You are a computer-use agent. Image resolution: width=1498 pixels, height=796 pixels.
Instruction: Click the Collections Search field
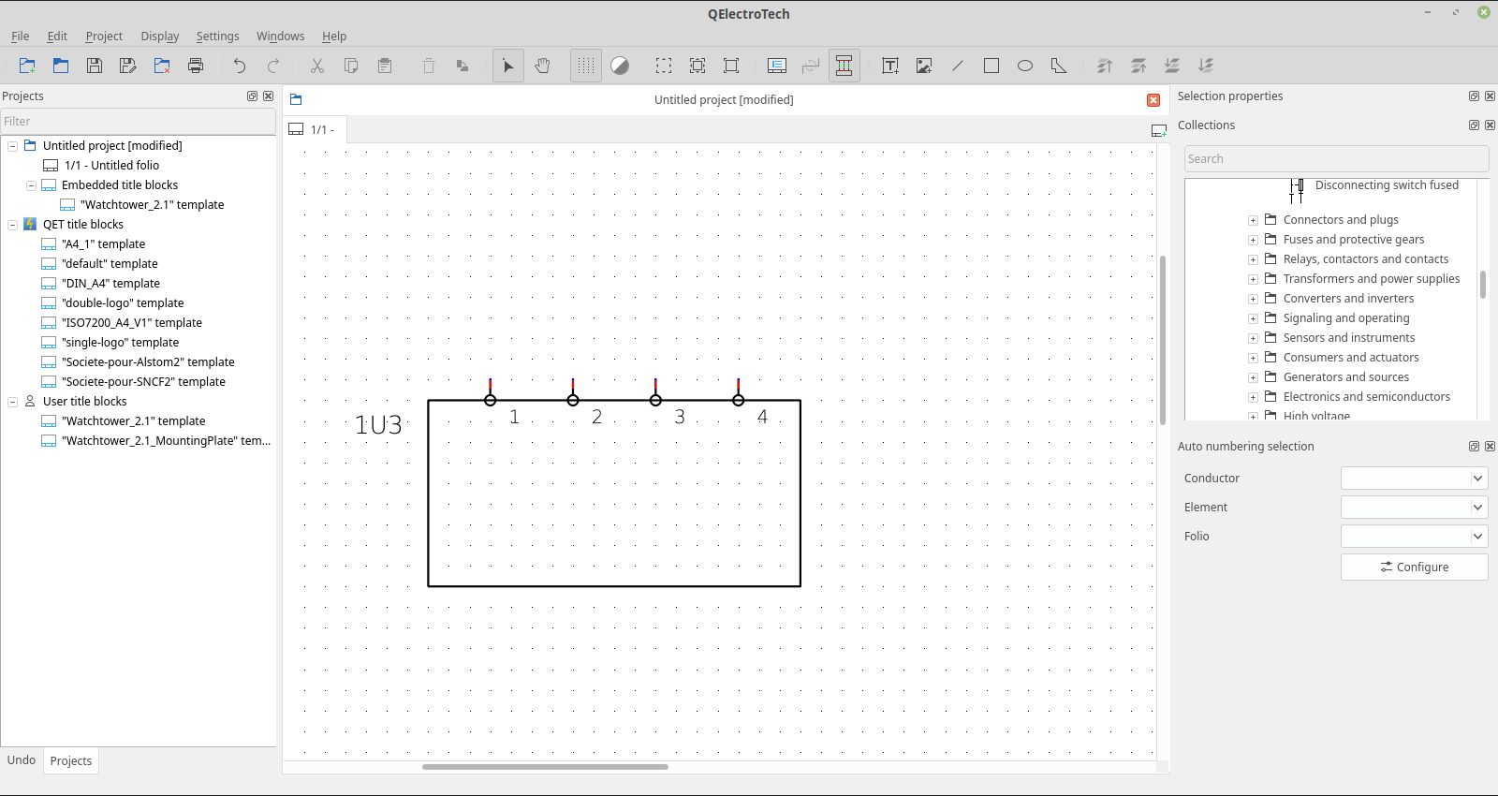tap(1335, 159)
